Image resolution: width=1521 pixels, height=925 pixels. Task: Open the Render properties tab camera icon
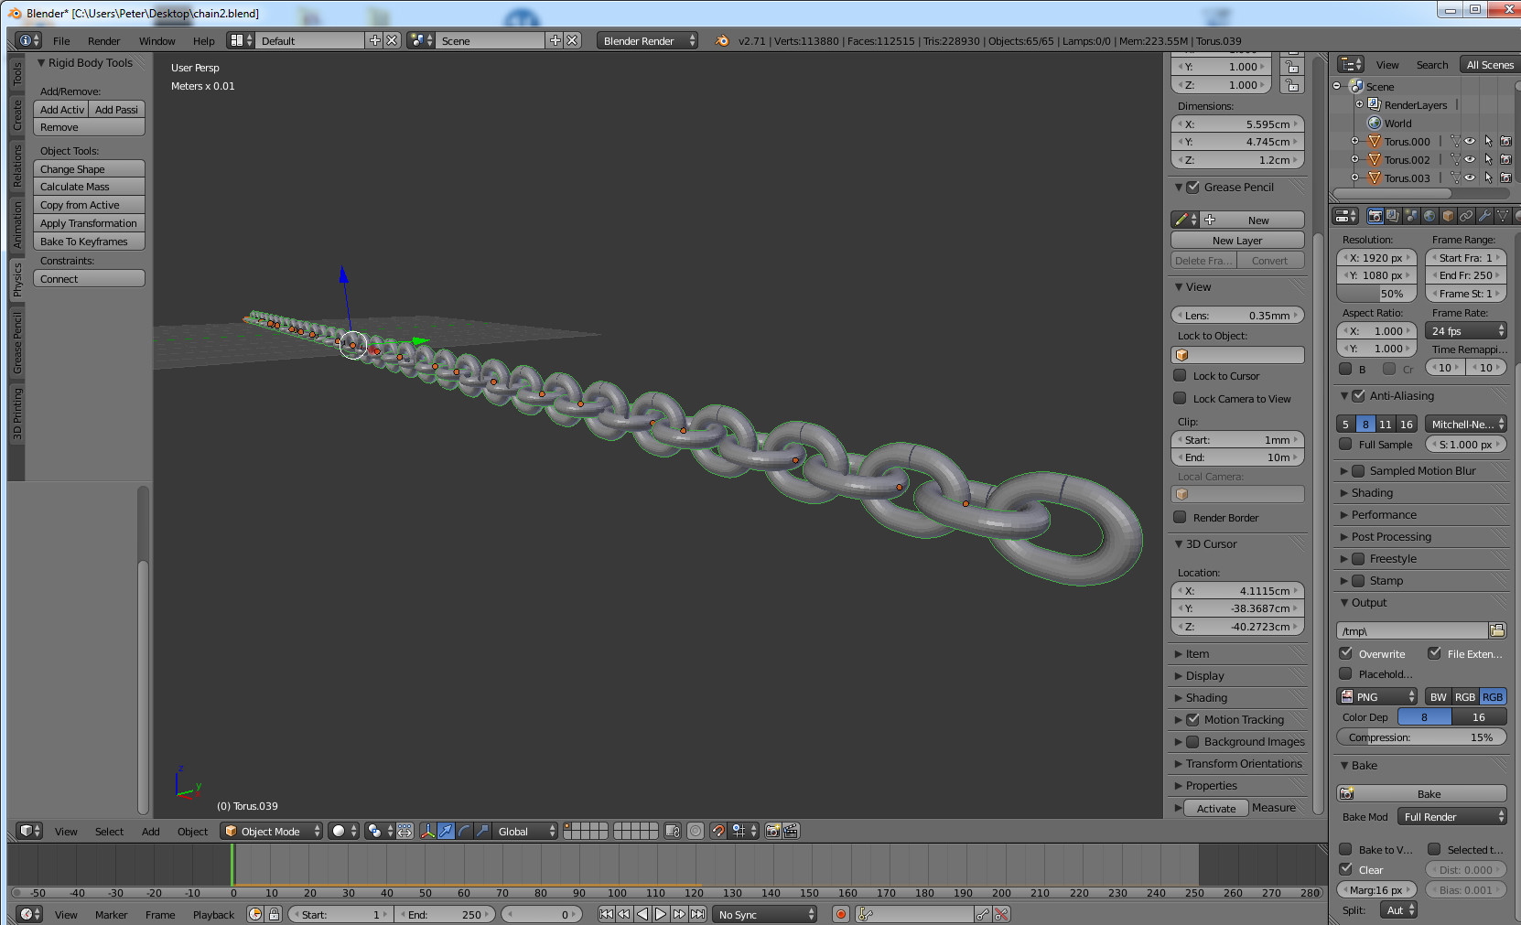tap(1375, 216)
